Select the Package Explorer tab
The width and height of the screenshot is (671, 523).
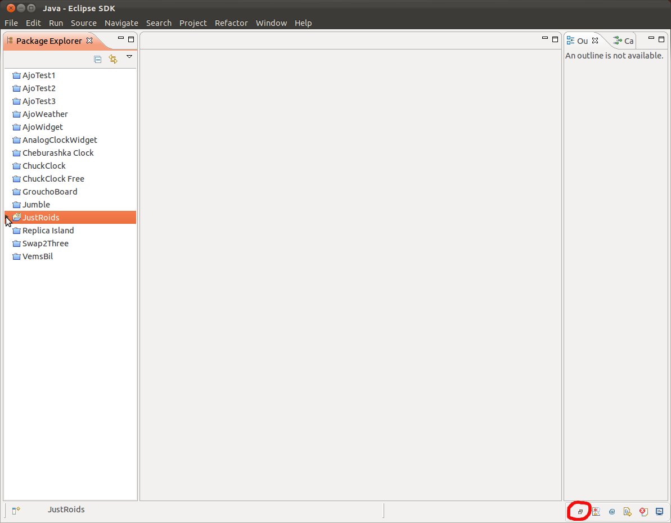click(x=49, y=41)
